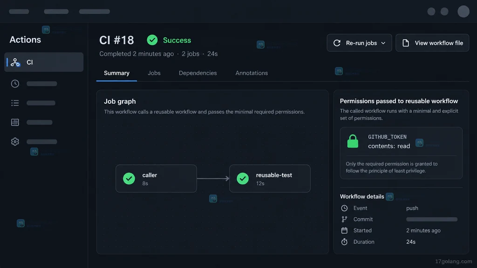Image resolution: width=477 pixels, height=268 pixels.
Task: Click the reusable-test green check icon
Action: coord(243,178)
